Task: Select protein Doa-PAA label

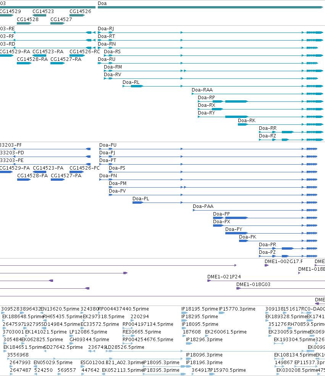Action: pos(203,207)
